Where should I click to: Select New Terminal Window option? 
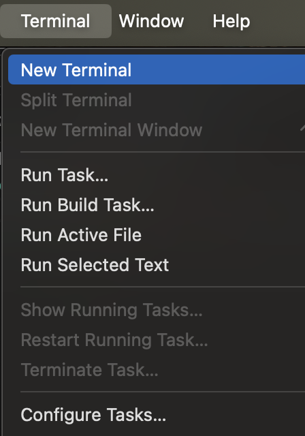[x=157, y=130]
